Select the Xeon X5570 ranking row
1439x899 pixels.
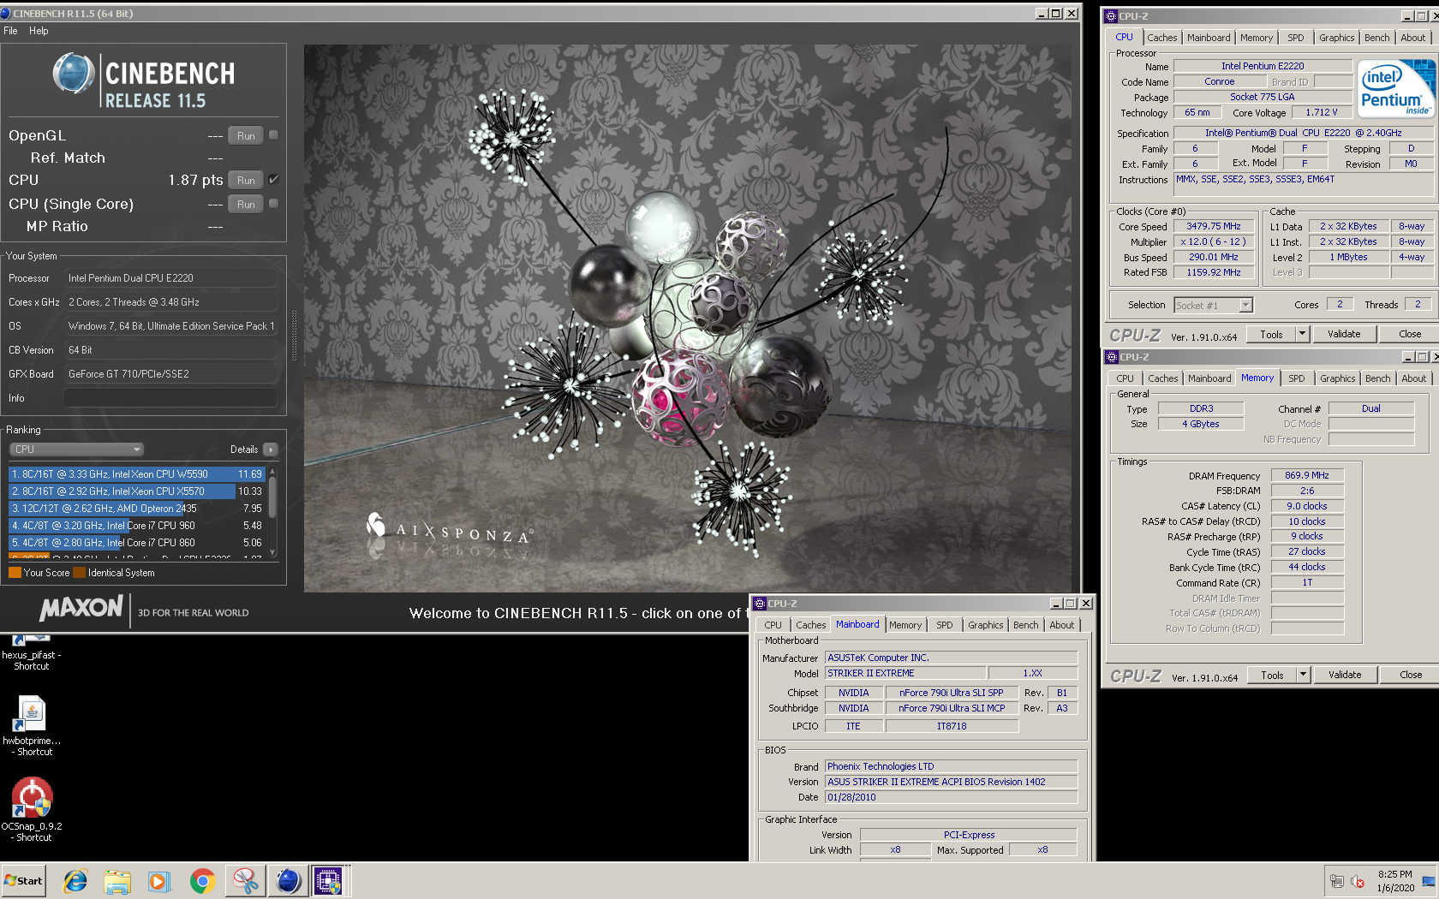(x=136, y=491)
